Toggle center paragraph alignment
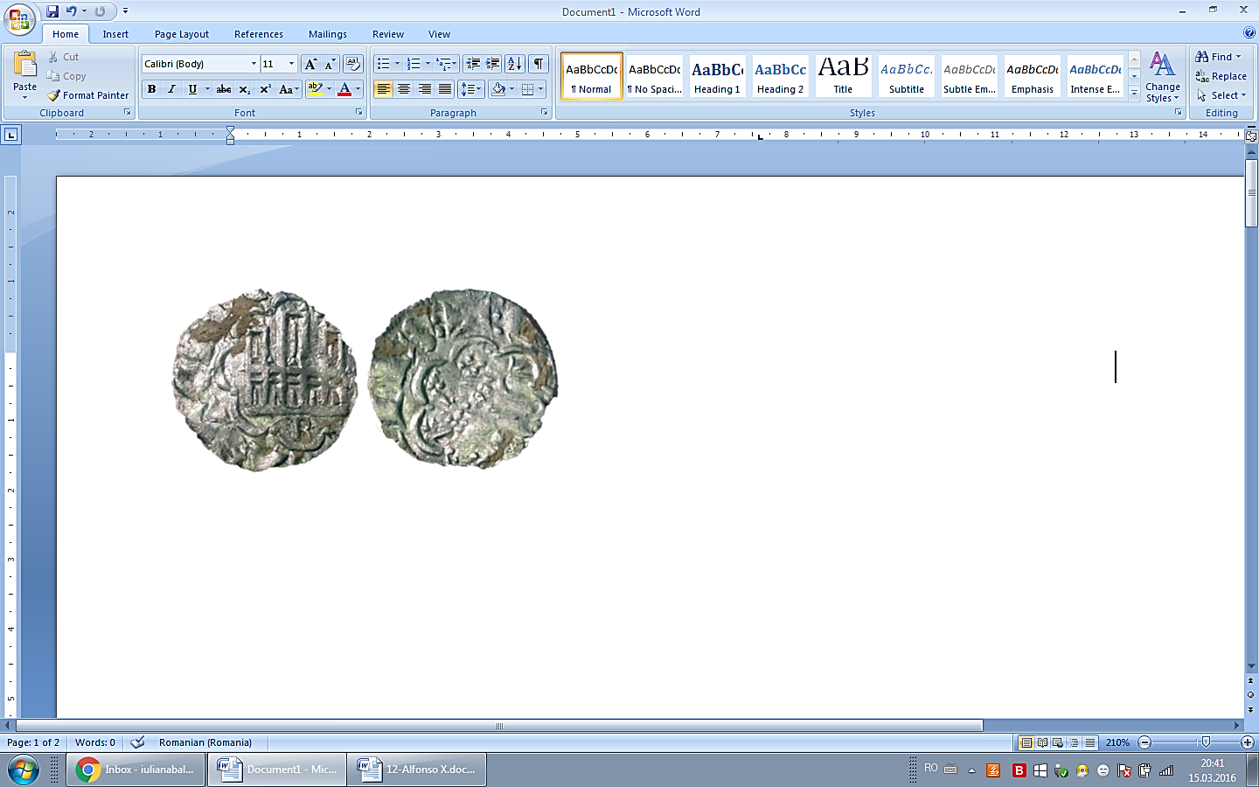 click(x=403, y=88)
